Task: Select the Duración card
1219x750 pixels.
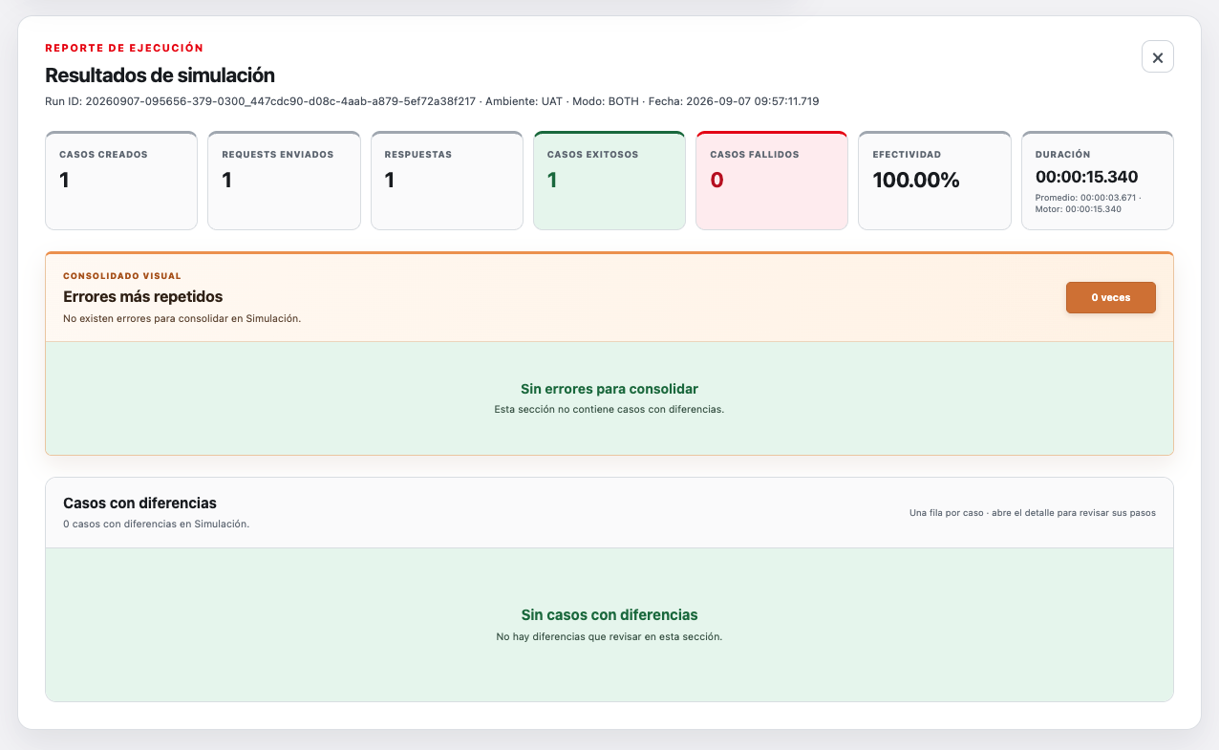Action: [1098, 181]
